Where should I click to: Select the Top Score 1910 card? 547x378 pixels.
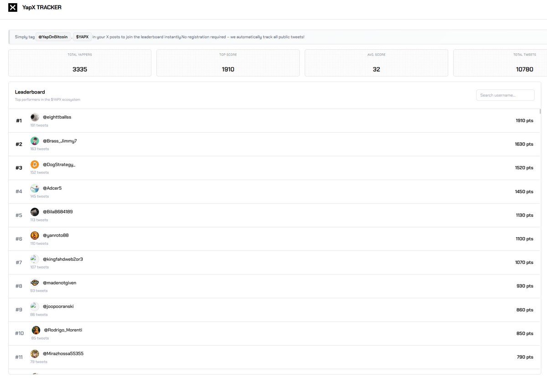pos(228,63)
